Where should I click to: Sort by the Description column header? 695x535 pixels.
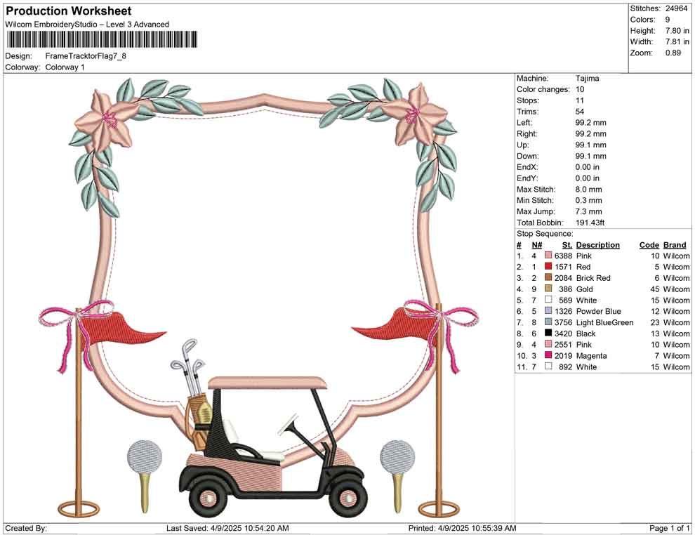tap(598, 244)
